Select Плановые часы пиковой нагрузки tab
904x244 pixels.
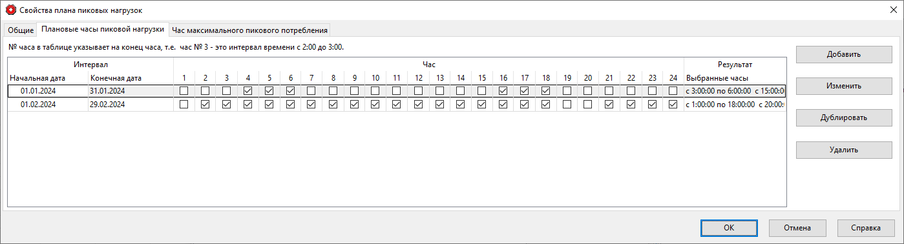pyautogui.click(x=103, y=29)
